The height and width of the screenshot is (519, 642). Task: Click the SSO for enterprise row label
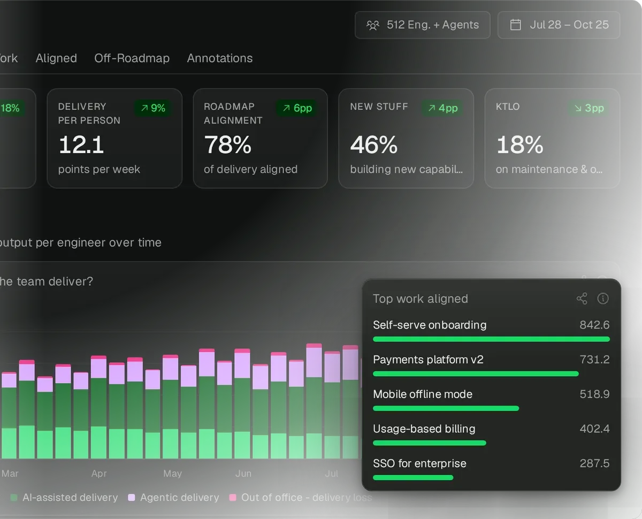point(419,463)
